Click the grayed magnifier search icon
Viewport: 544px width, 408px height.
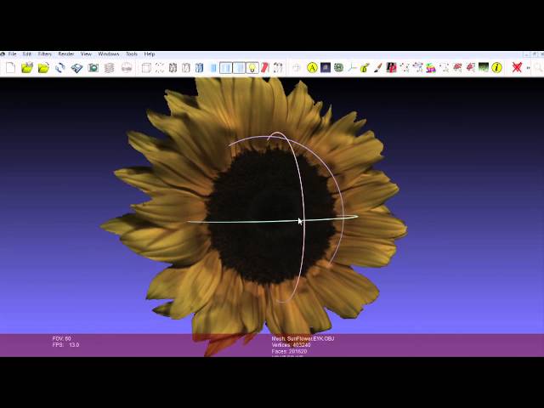point(539,67)
